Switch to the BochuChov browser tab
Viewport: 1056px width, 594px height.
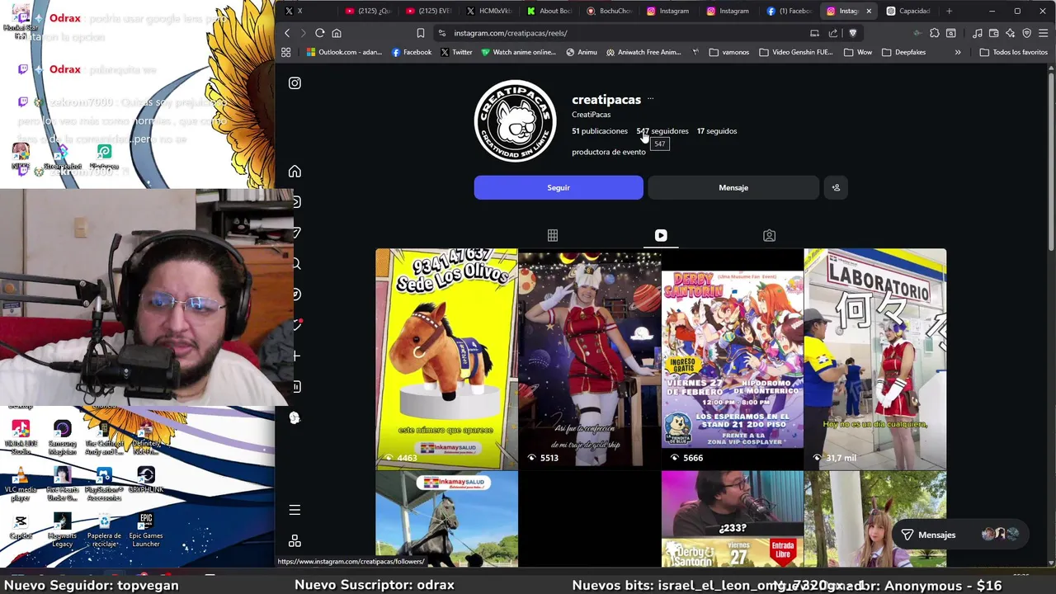point(609,11)
